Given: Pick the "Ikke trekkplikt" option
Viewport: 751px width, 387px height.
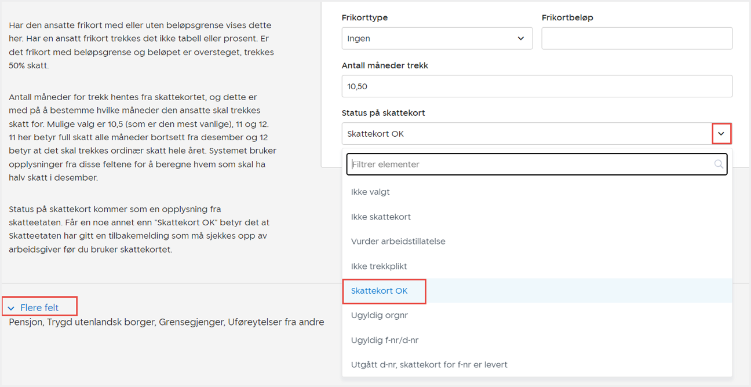Looking at the screenshot, I should coord(379,266).
